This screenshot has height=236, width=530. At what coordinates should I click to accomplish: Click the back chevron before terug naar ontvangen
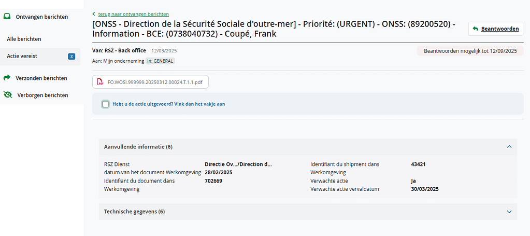click(94, 14)
